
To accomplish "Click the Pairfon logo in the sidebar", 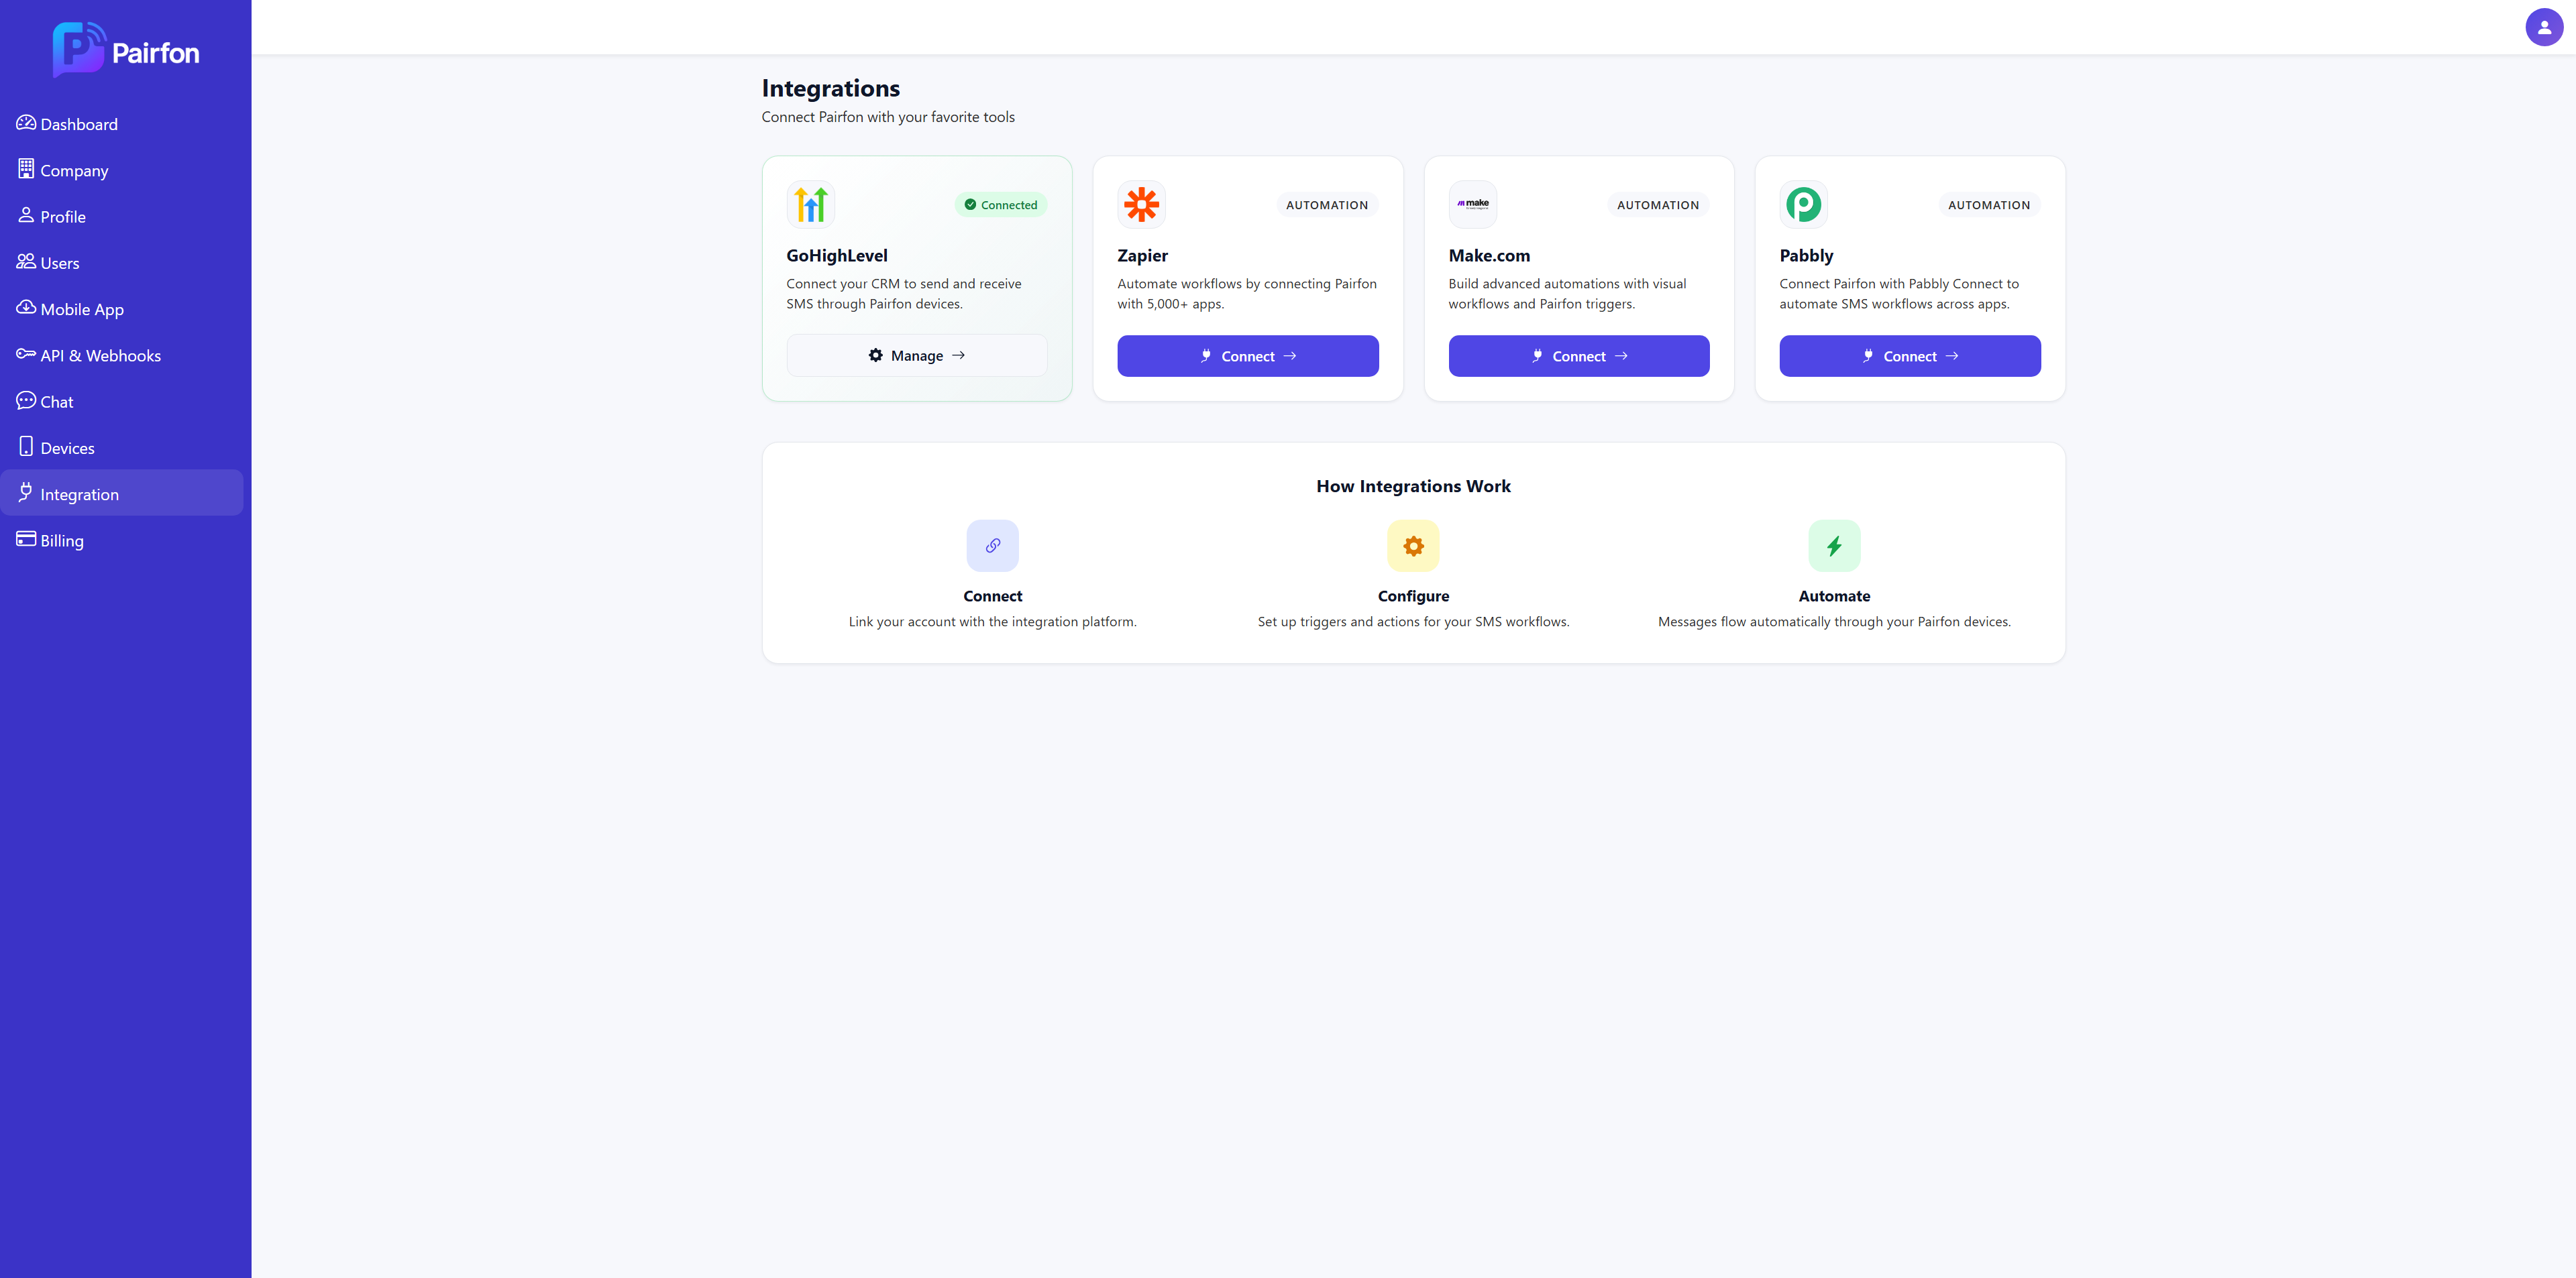I will point(126,50).
